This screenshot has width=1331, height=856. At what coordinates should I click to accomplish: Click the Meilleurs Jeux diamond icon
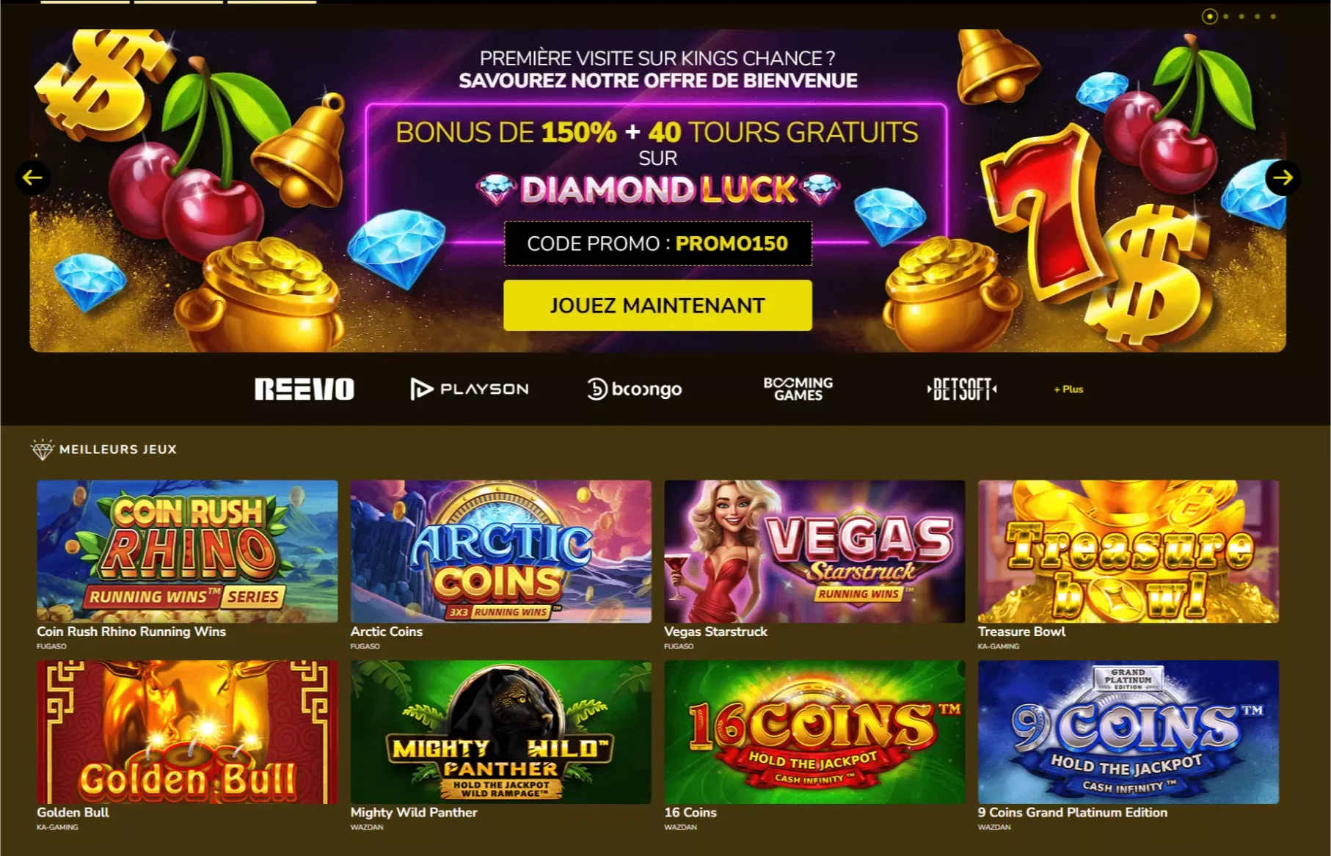tap(43, 449)
